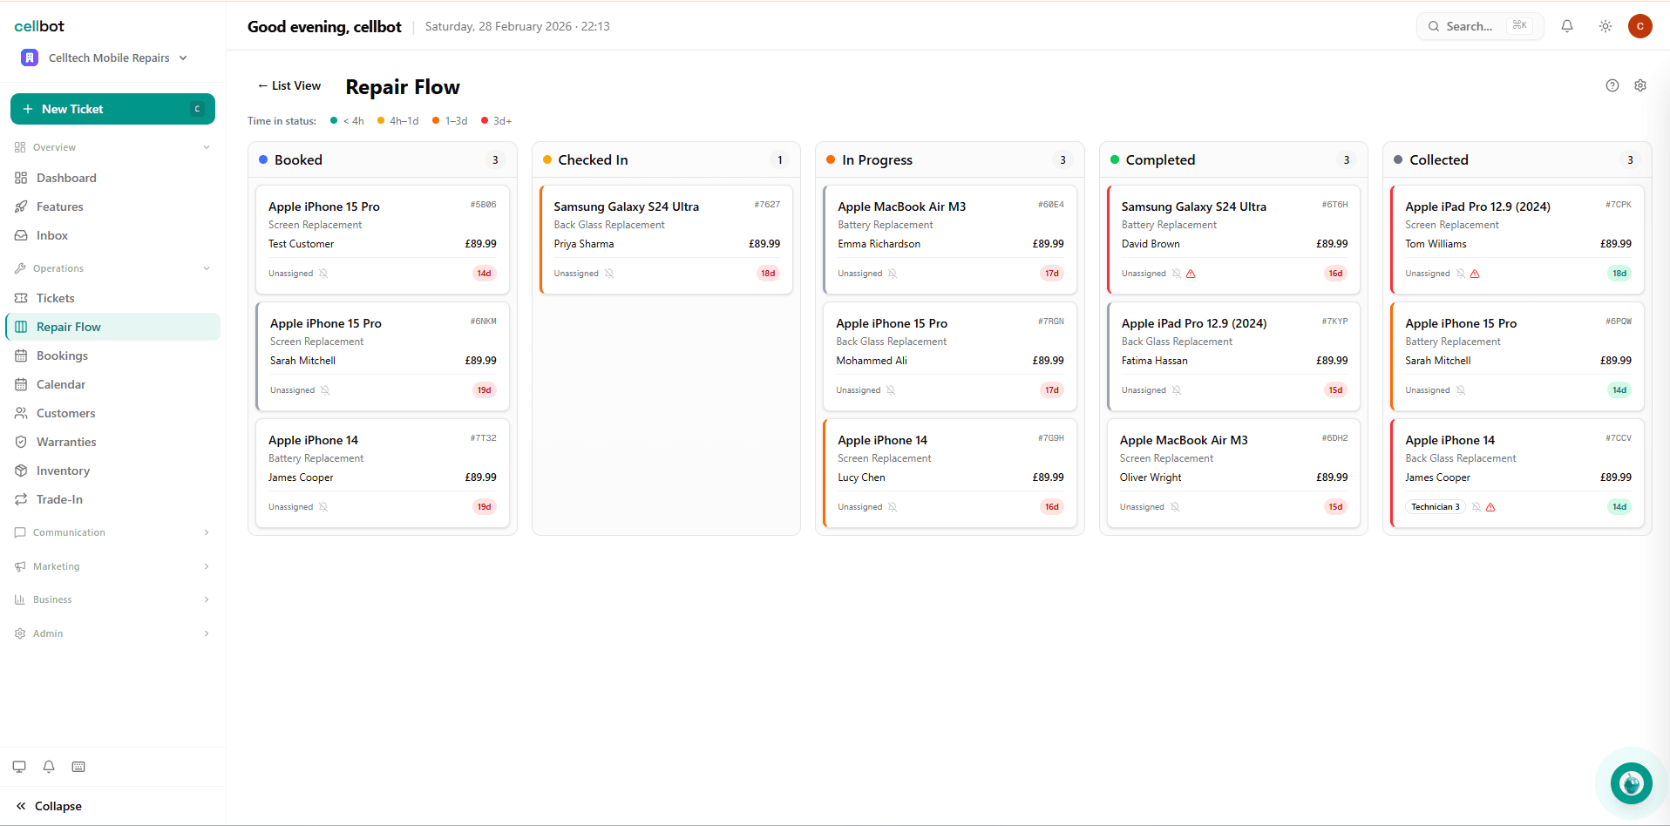The width and height of the screenshot is (1670, 826).
Task: Open Warranties page
Action: click(x=112, y=442)
